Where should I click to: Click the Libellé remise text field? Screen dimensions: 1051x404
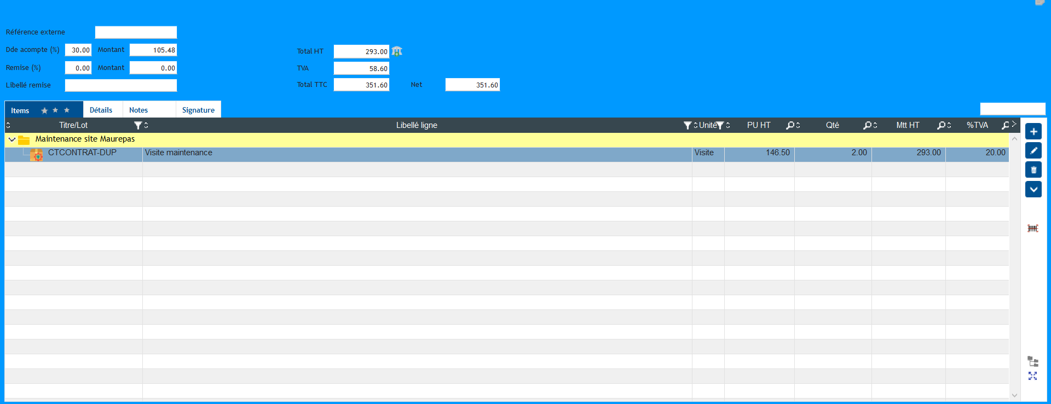click(x=120, y=85)
